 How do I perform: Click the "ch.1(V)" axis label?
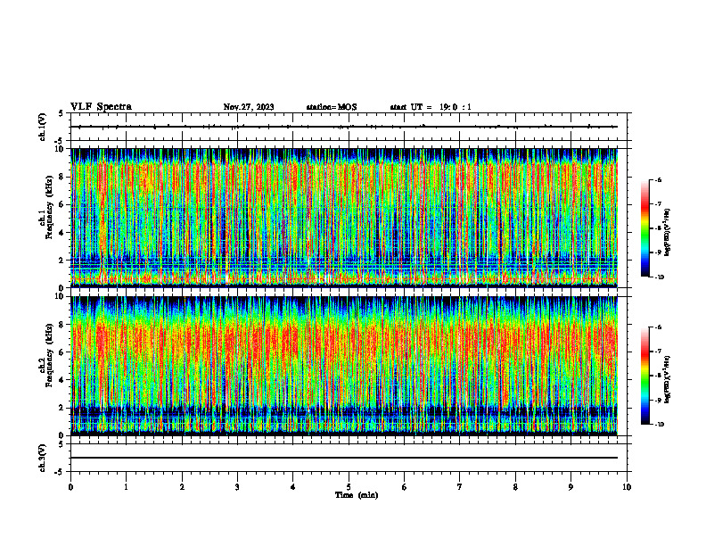pos(42,127)
